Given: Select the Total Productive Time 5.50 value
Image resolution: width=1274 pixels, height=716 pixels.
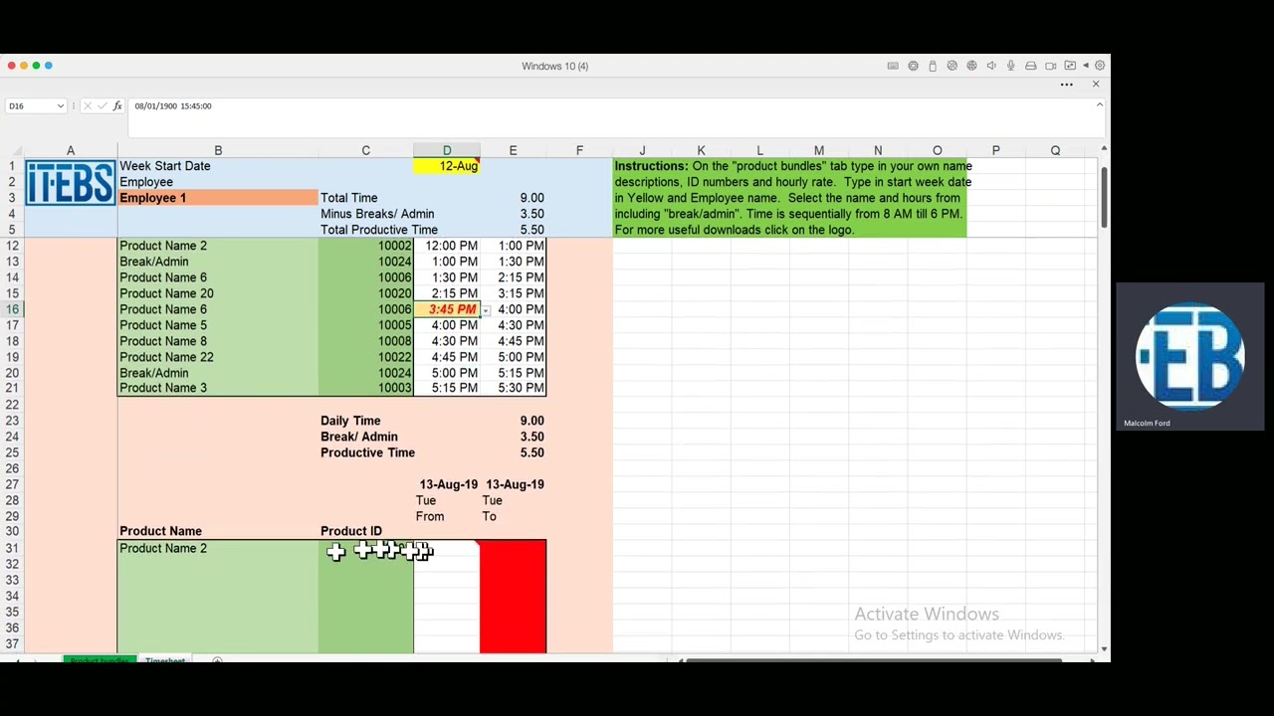Looking at the screenshot, I should [513, 230].
